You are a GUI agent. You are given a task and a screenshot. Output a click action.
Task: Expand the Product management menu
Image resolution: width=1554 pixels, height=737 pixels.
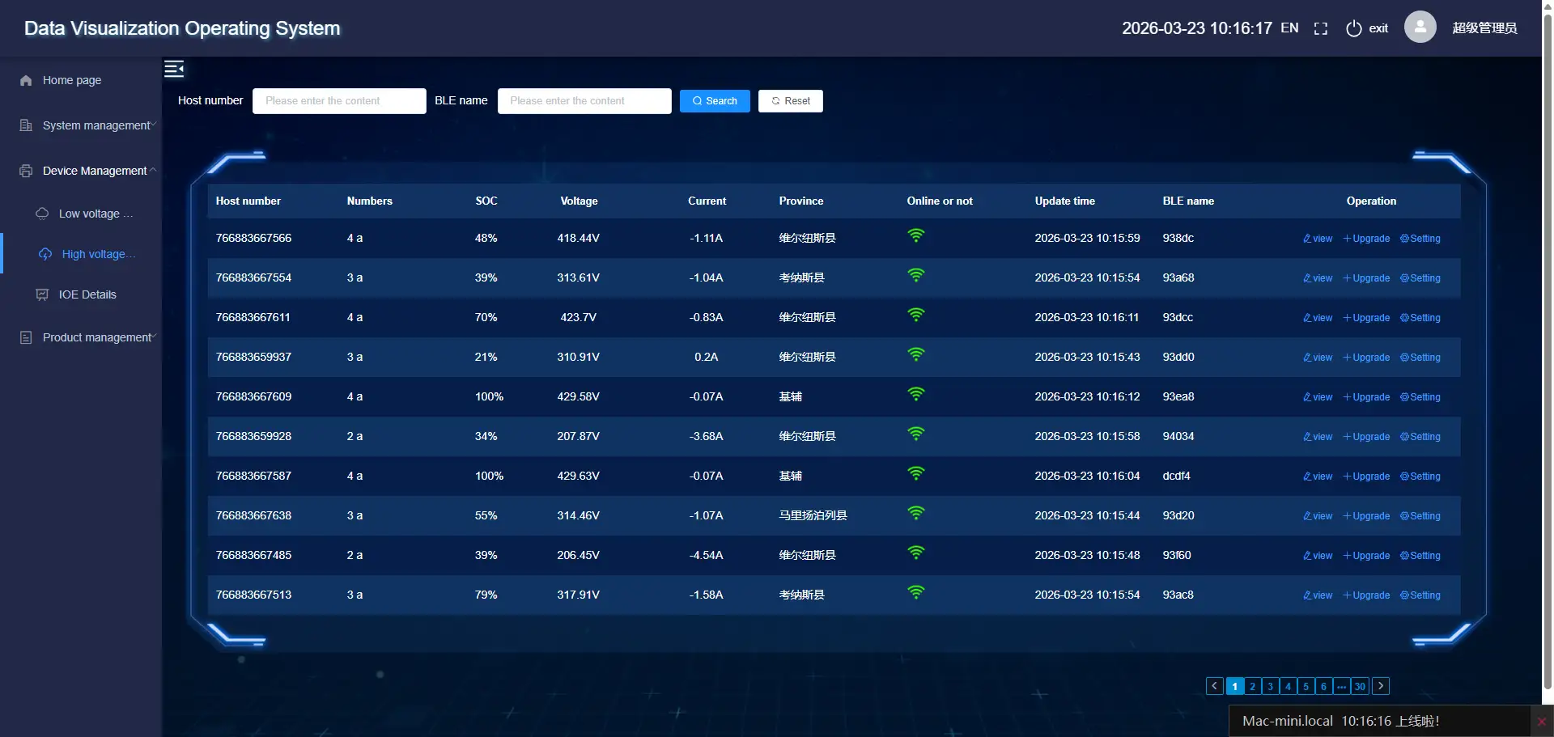tap(87, 337)
